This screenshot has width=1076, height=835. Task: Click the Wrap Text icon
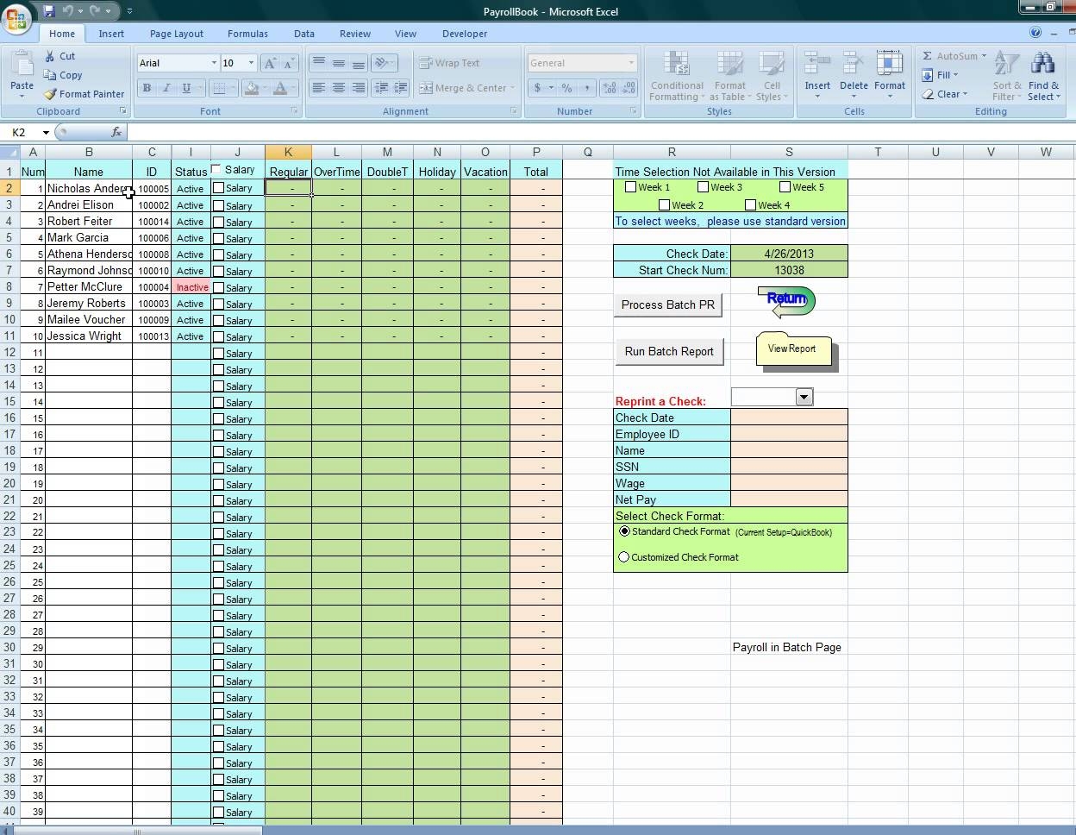click(x=426, y=62)
